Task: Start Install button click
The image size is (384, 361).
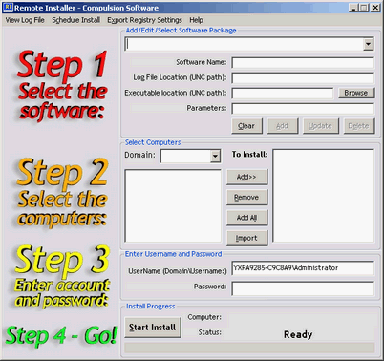Action: tap(153, 328)
